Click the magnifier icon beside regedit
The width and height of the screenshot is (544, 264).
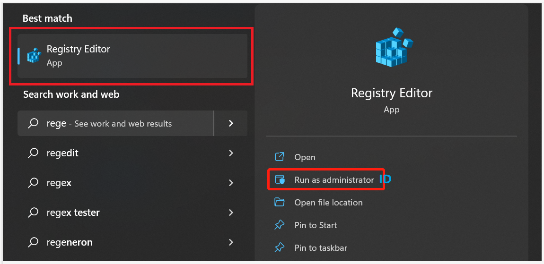click(x=33, y=153)
